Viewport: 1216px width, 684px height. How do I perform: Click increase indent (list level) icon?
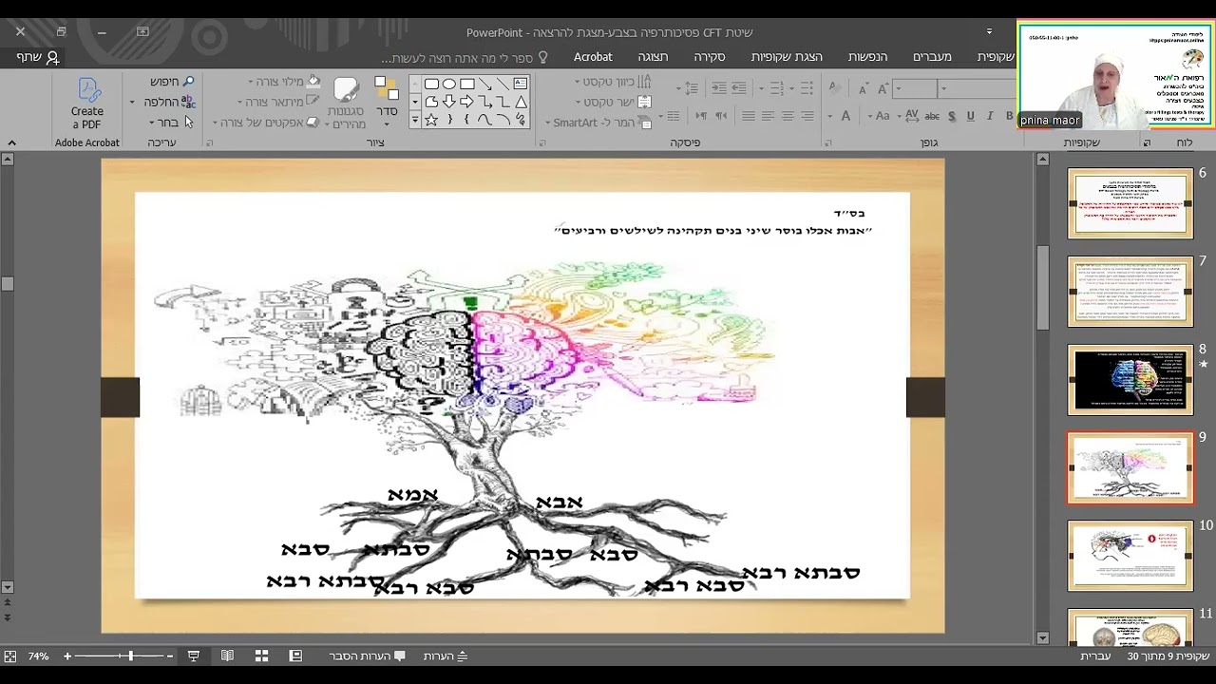[719, 88]
